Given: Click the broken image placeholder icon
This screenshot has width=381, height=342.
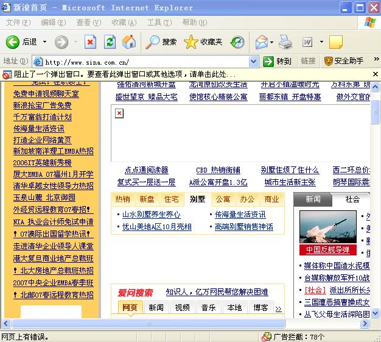Looking at the screenshot, I should click(119, 113).
